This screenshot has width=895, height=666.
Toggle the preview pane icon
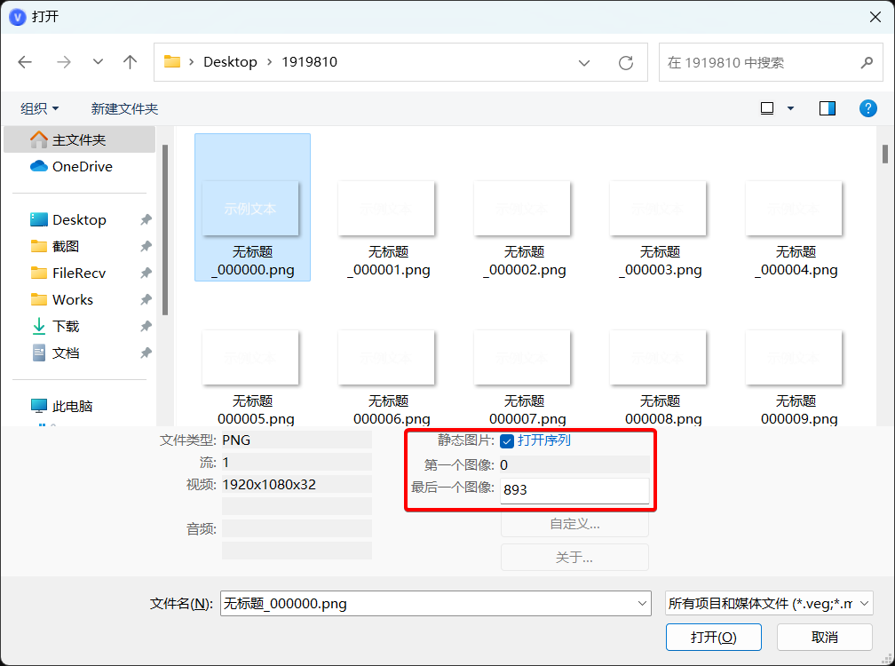click(827, 107)
